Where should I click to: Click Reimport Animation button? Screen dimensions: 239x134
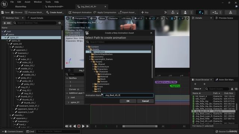click(x=80, y=12)
